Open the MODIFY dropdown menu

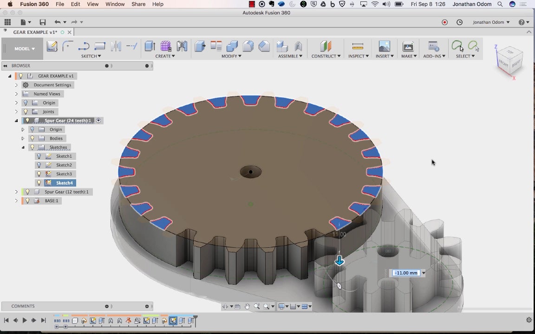[231, 56]
